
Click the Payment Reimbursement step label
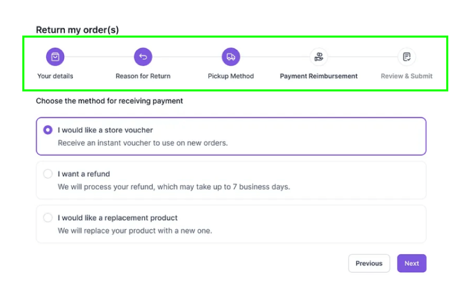click(x=318, y=76)
